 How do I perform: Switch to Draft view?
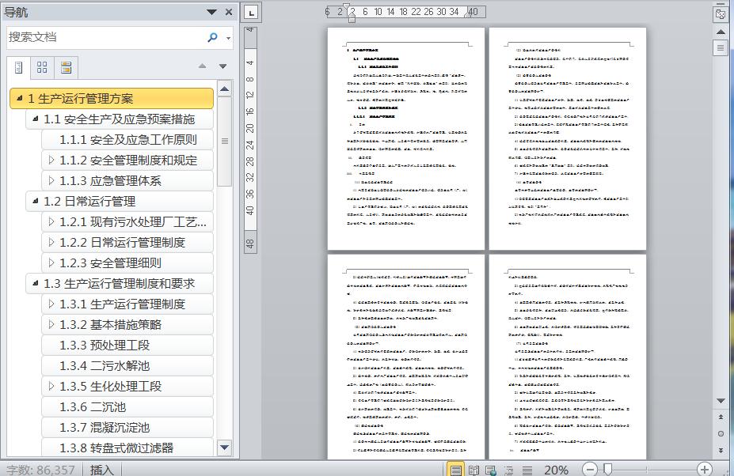pos(527,470)
